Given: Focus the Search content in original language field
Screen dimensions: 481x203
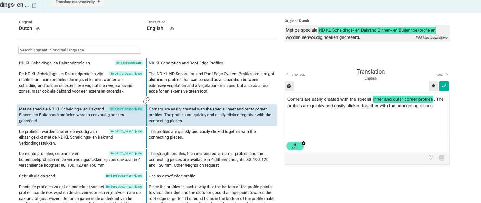Looking at the screenshot, I should (x=80, y=50).
